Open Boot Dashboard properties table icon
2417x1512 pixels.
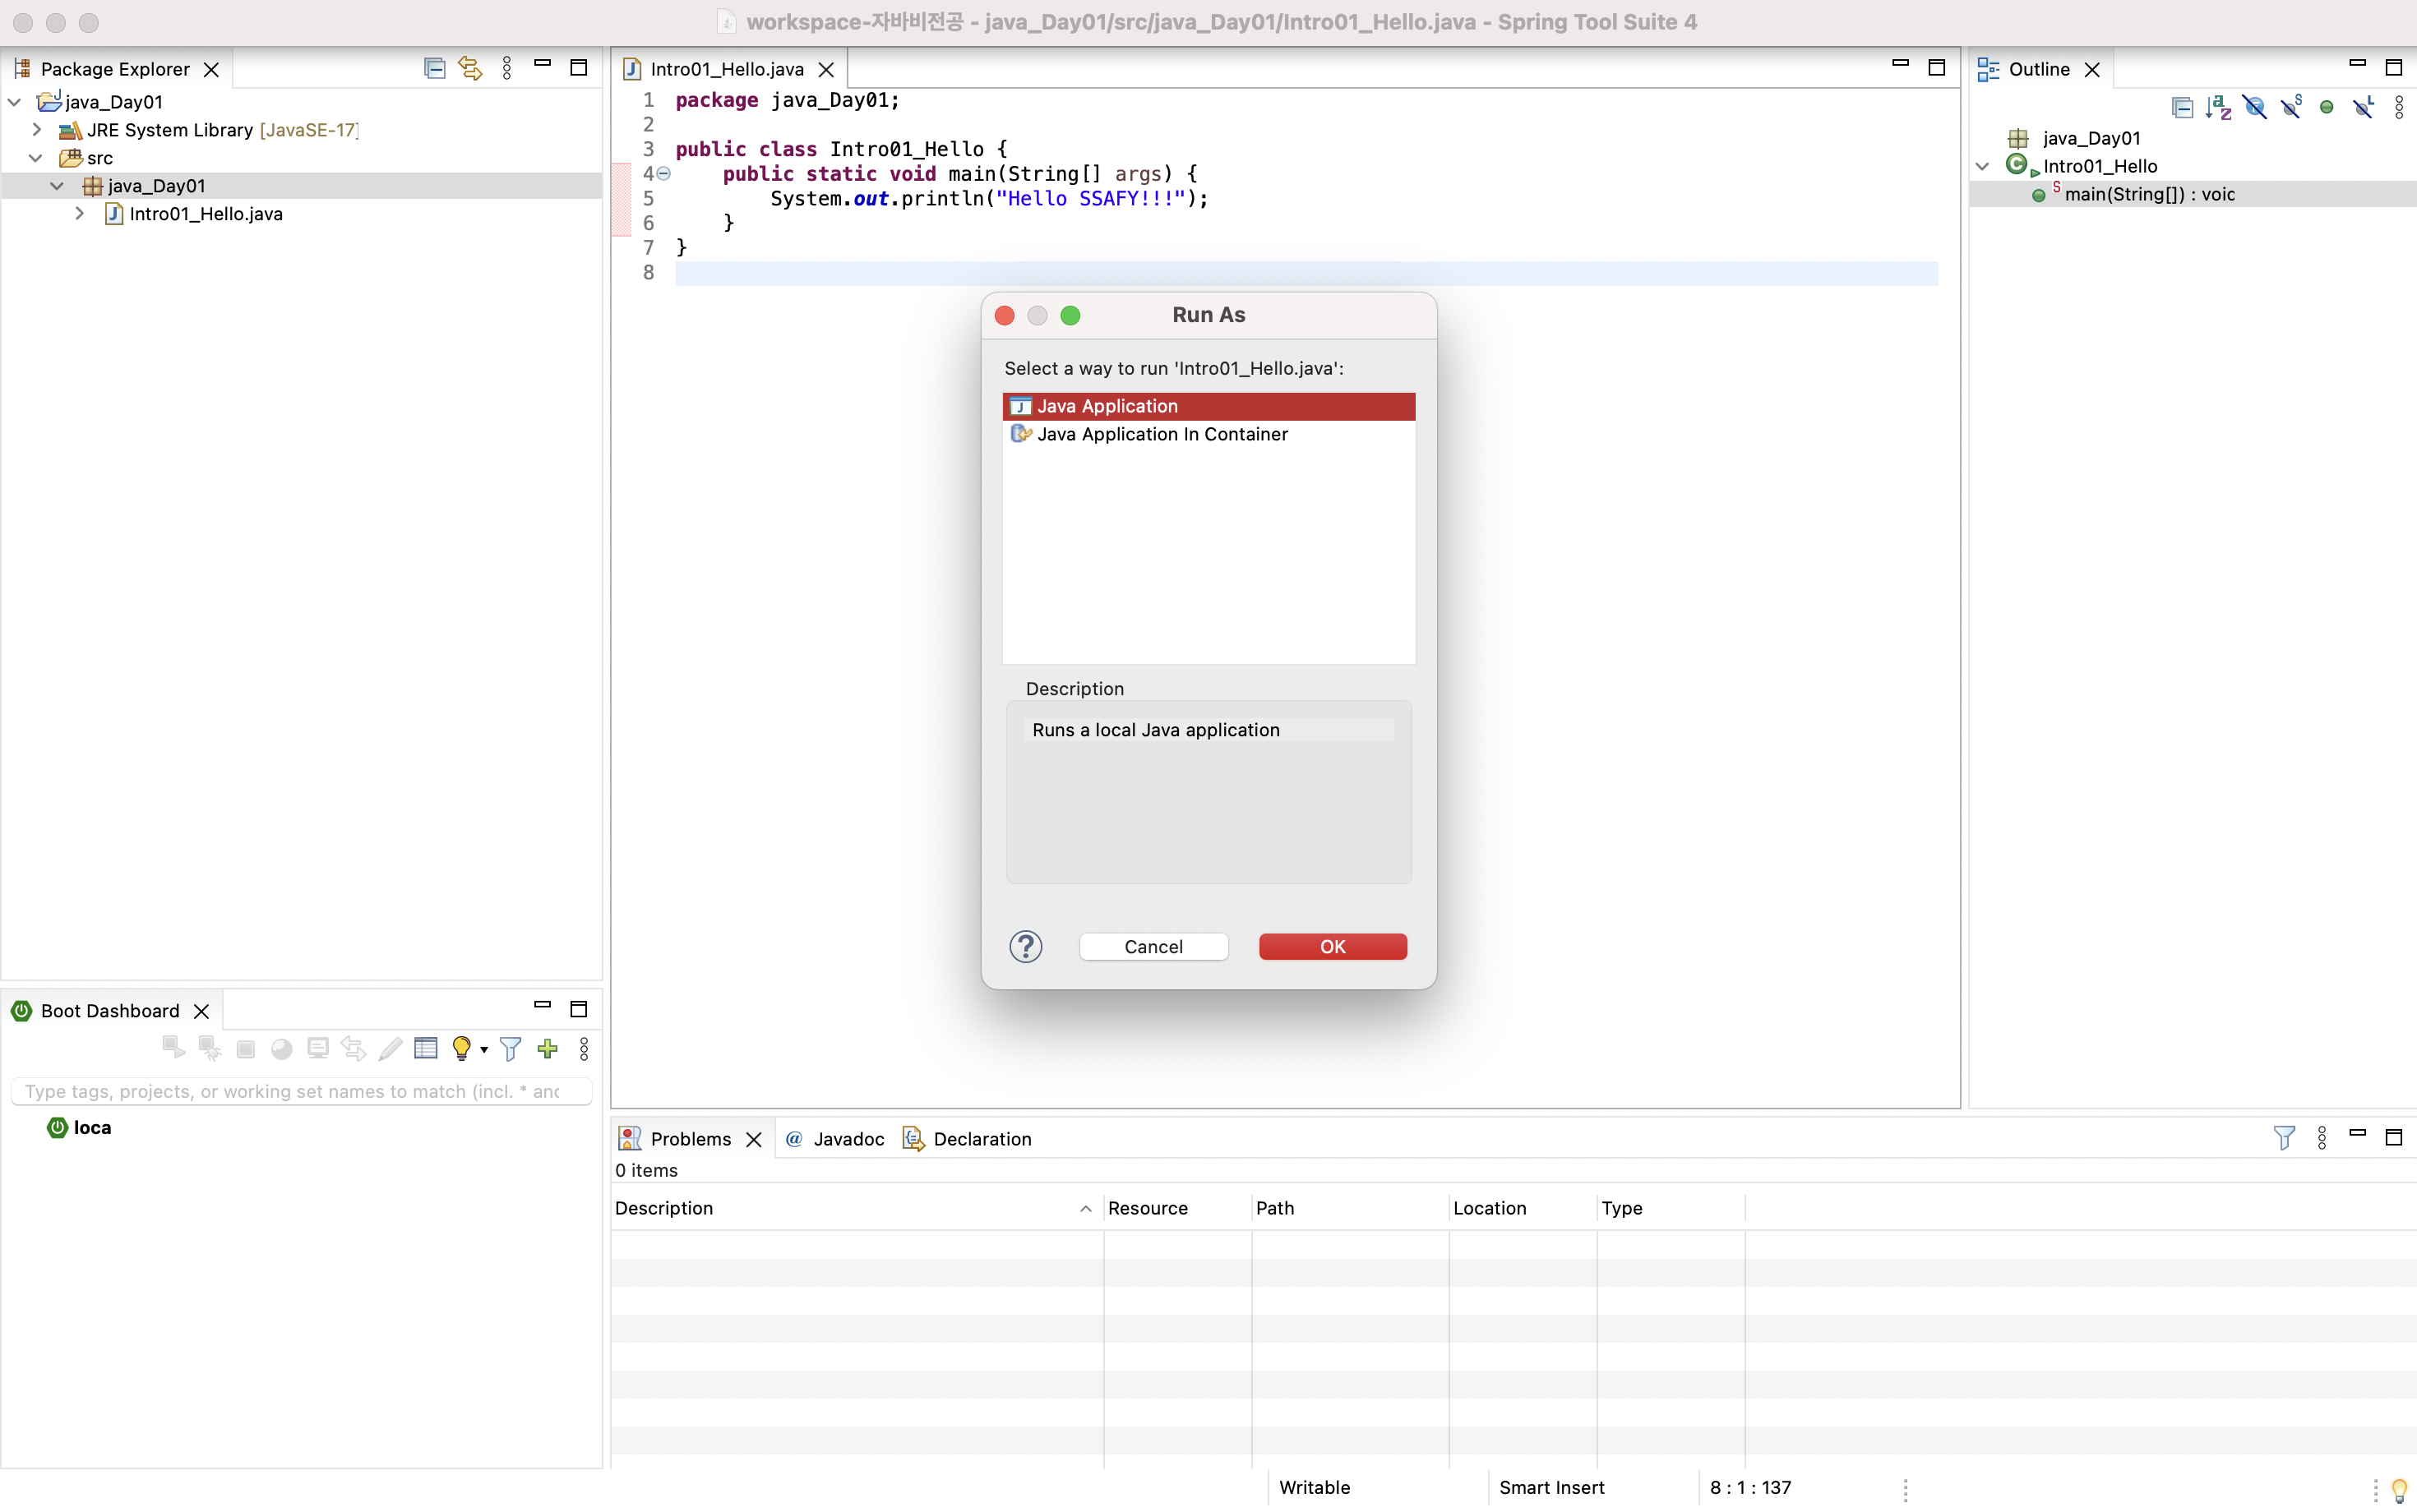pos(426,1048)
